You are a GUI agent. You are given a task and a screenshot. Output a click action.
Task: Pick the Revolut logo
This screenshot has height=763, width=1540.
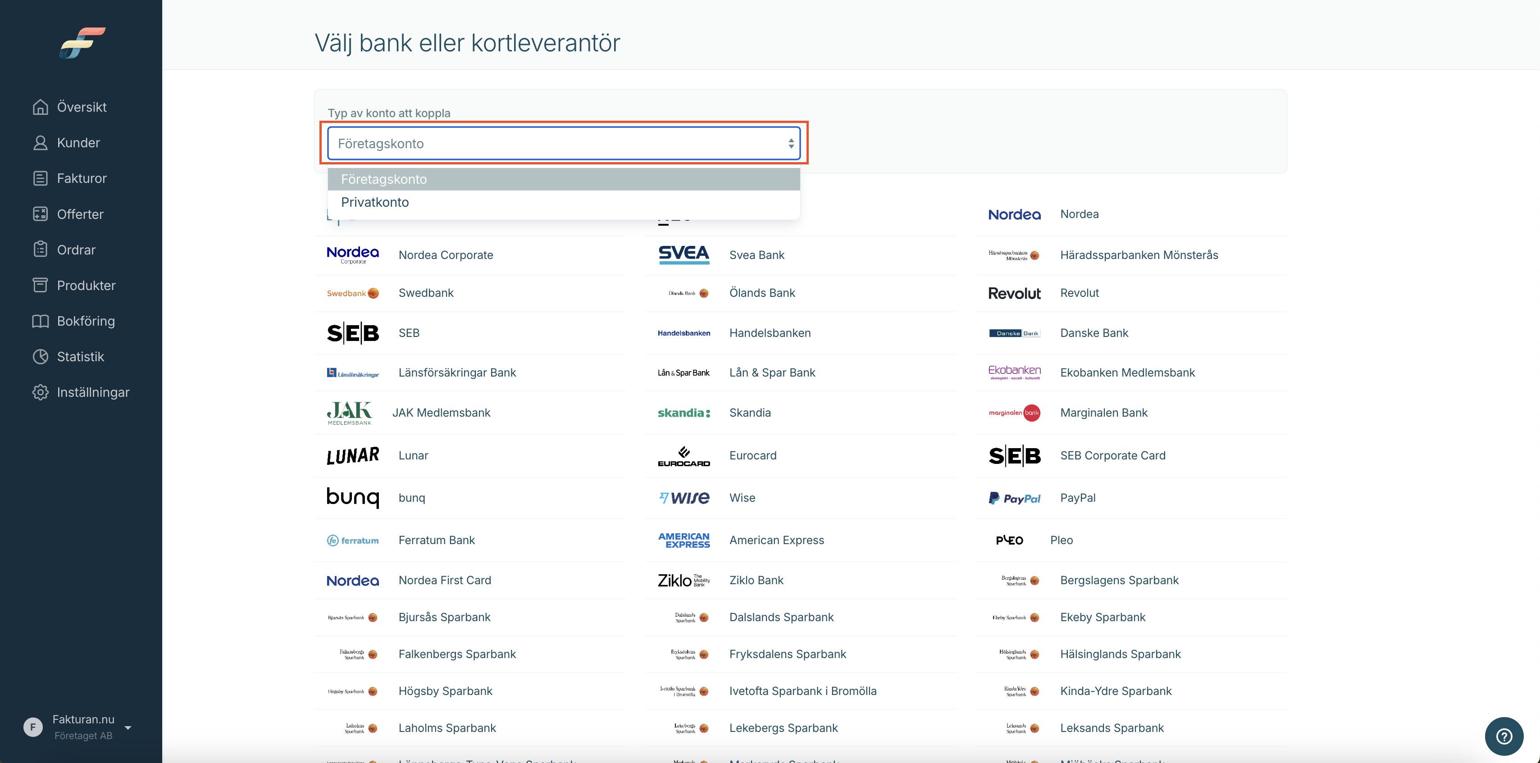point(1015,293)
